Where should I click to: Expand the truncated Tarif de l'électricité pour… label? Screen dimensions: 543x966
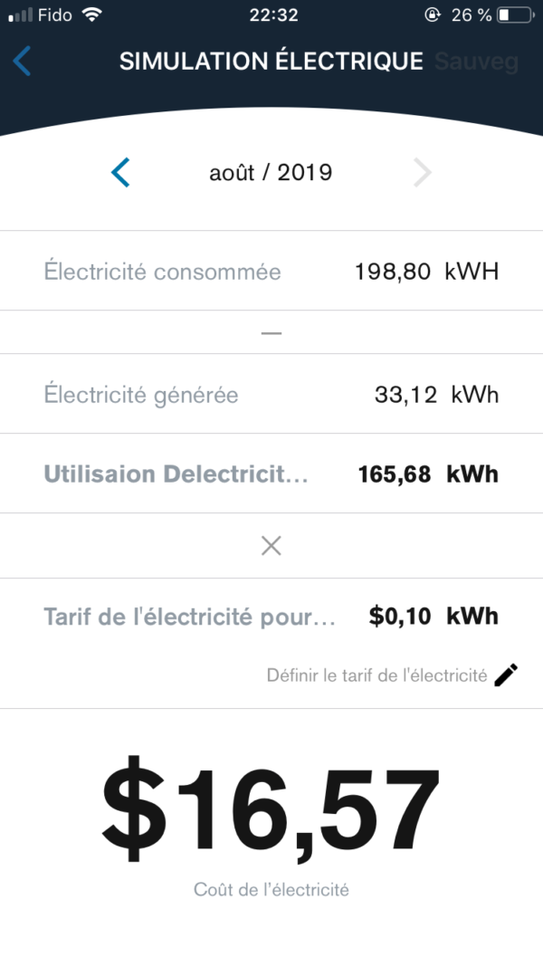[x=189, y=617]
